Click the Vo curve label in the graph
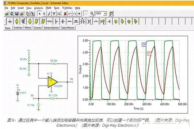The width and height of the screenshot is (194, 129). pyautogui.click(x=144, y=44)
